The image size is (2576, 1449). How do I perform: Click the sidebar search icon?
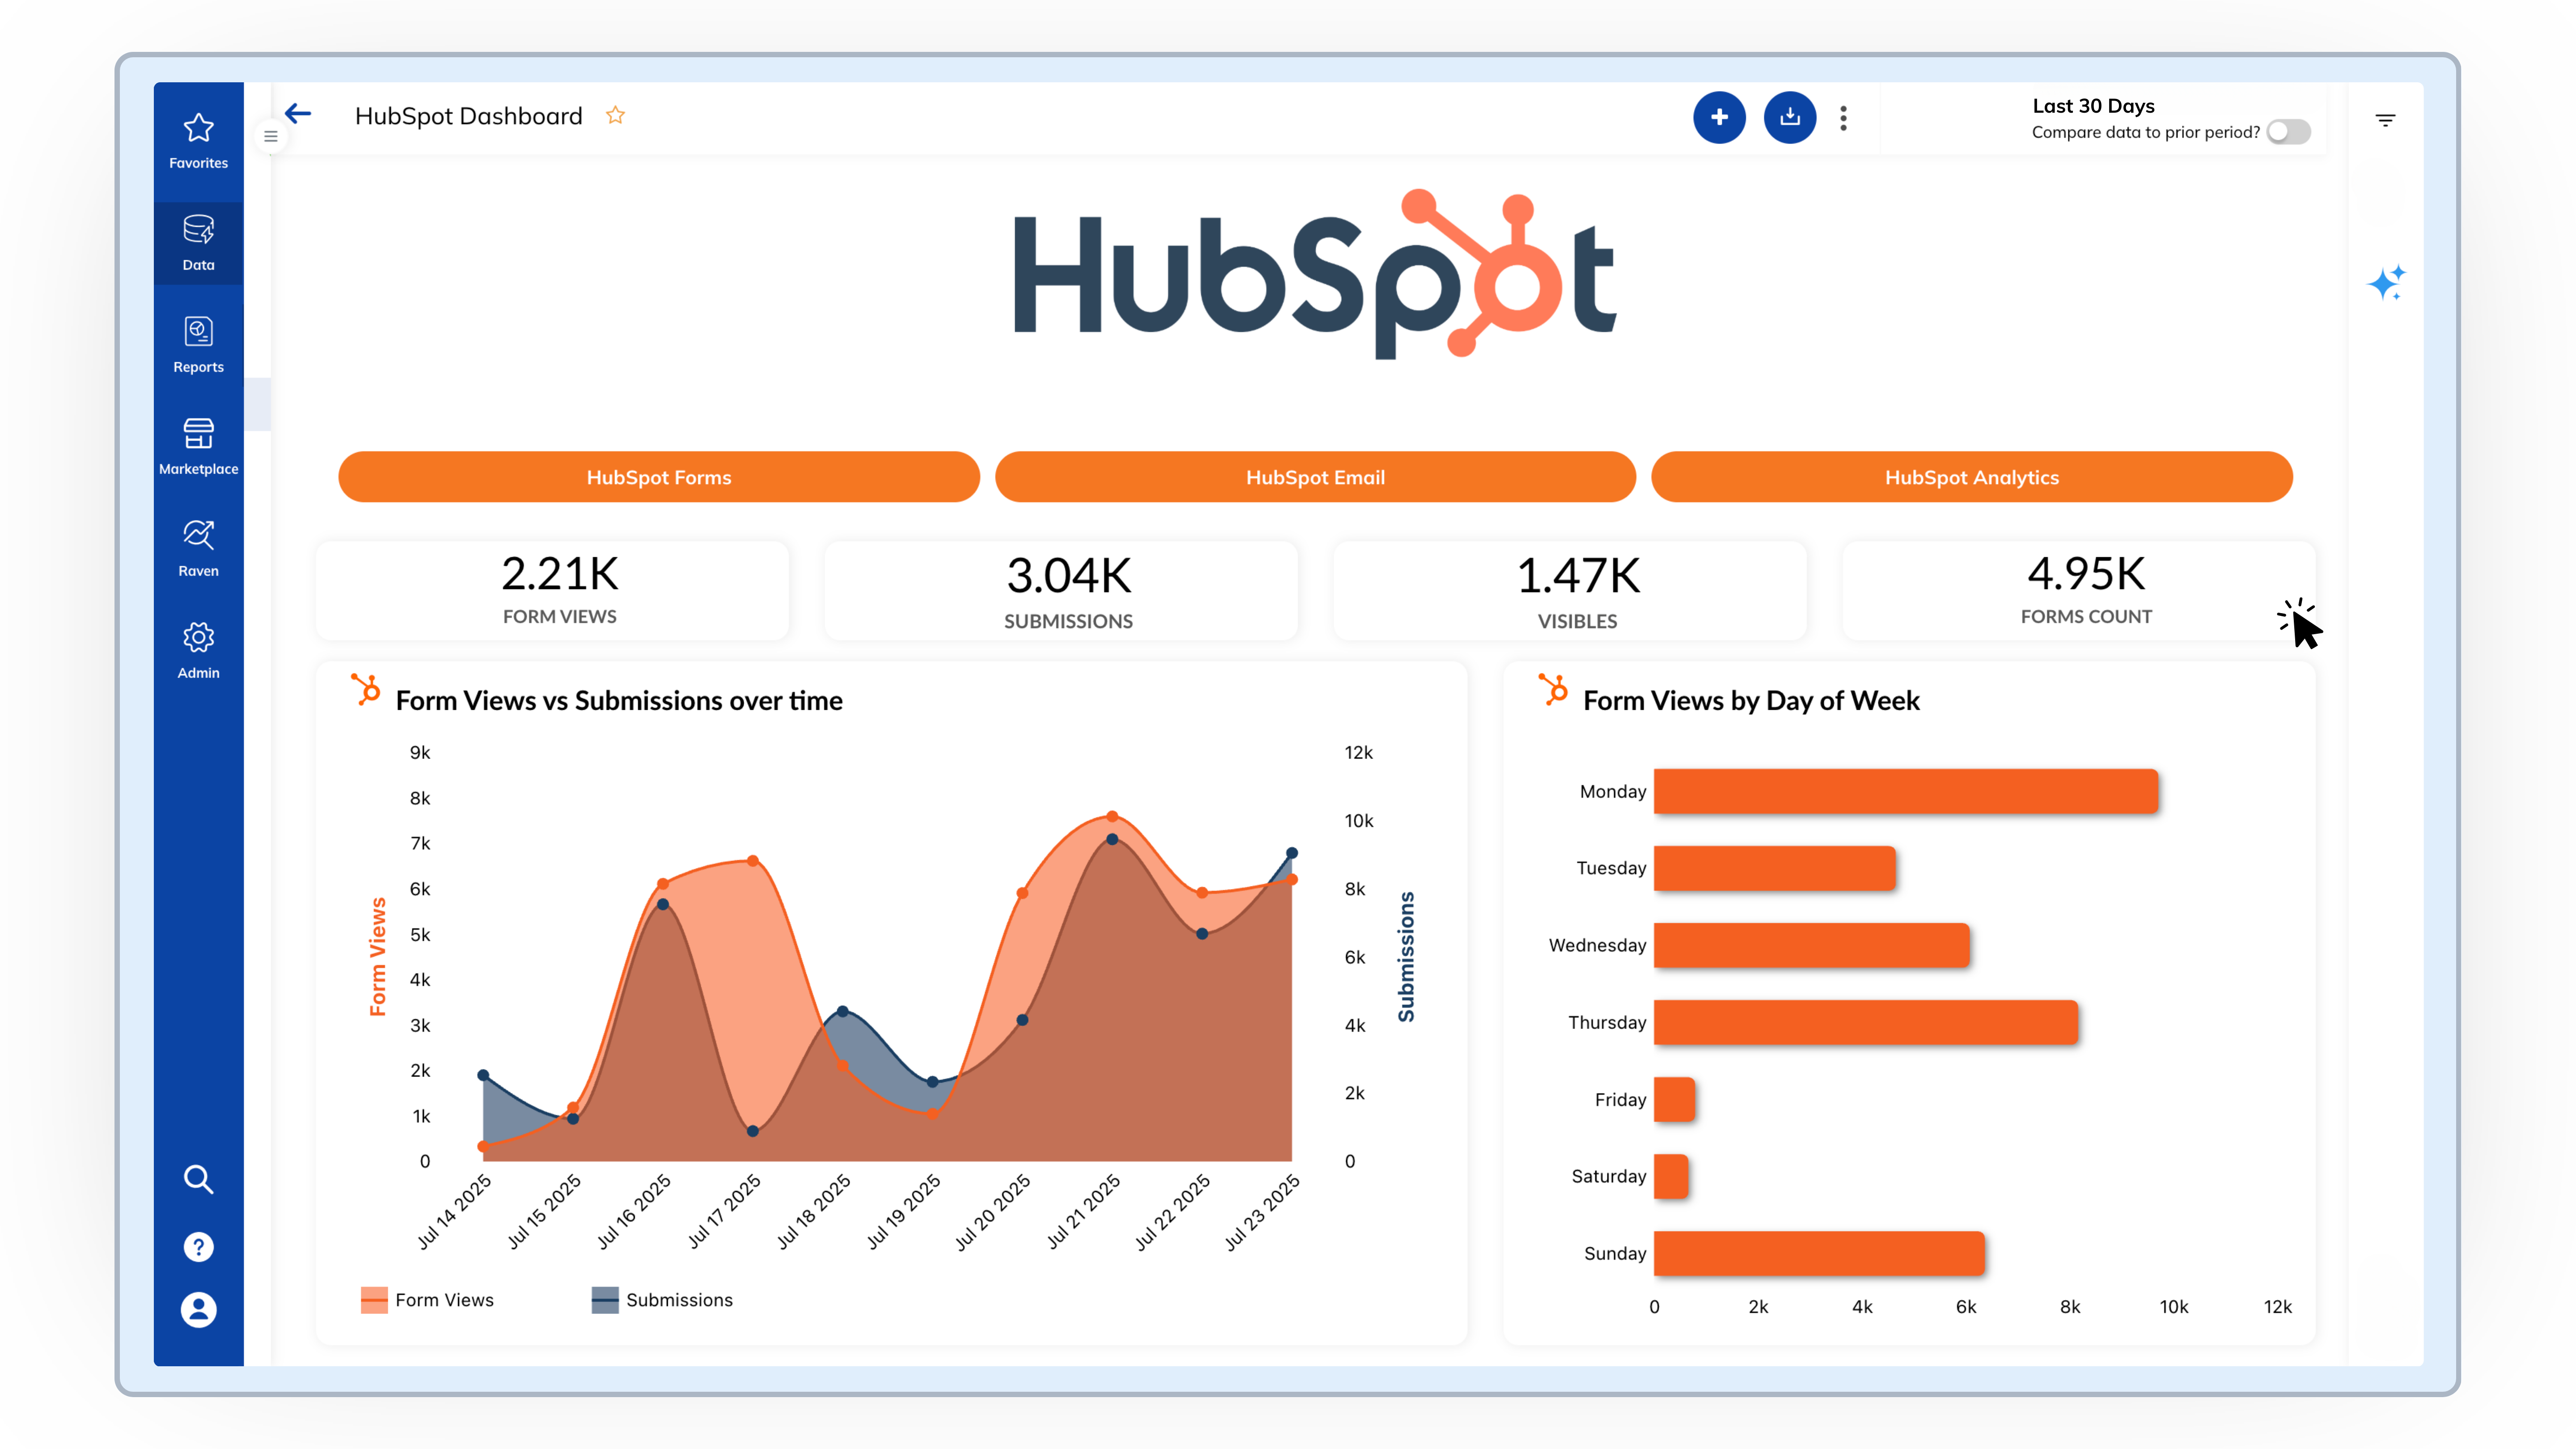pos(198,1179)
